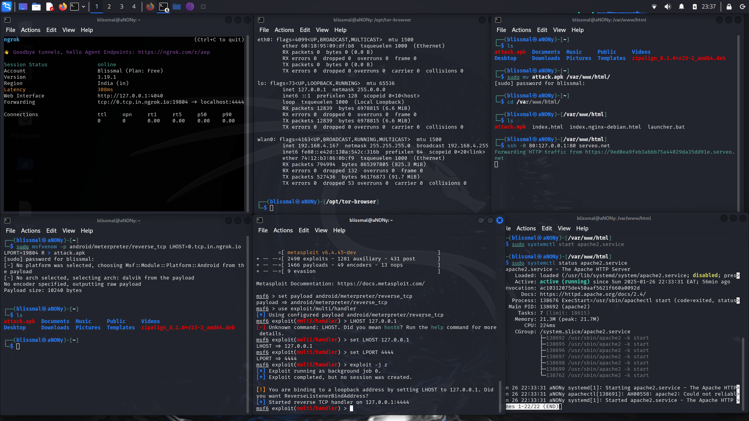Launch Firefox from the panel launcher
The image size is (749, 421).
62,7
